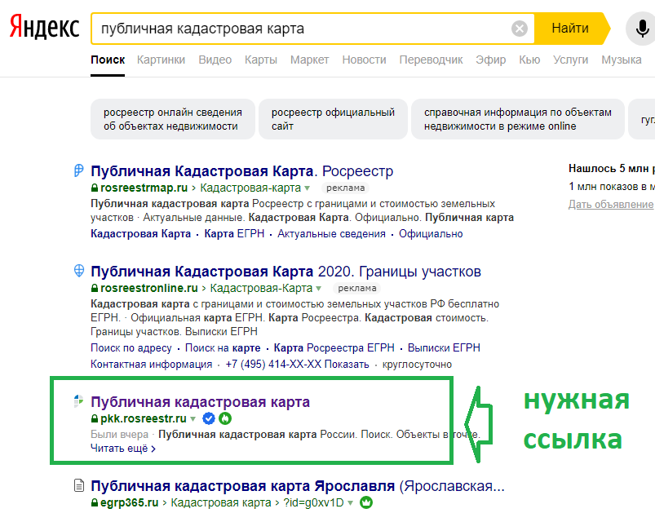655x513 pixels.
Task: Activate voice search microphone icon
Action: pyautogui.click(x=642, y=29)
